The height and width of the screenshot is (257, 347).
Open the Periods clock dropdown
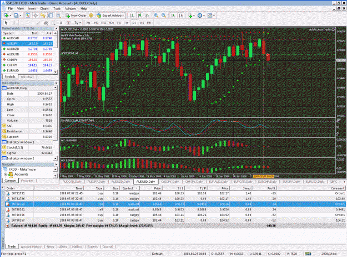tap(201, 16)
